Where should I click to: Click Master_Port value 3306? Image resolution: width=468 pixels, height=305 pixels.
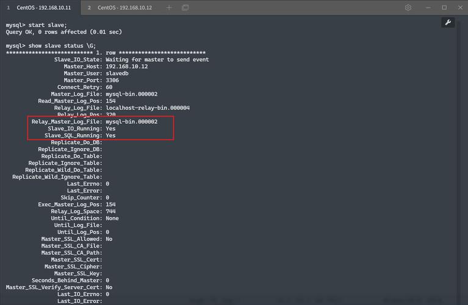click(112, 81)
